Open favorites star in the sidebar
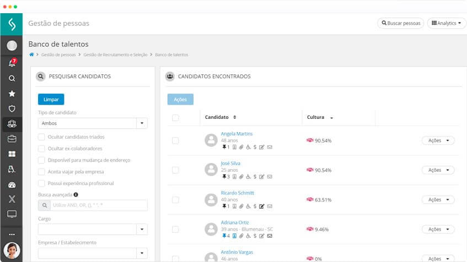 tap(12, 94)
